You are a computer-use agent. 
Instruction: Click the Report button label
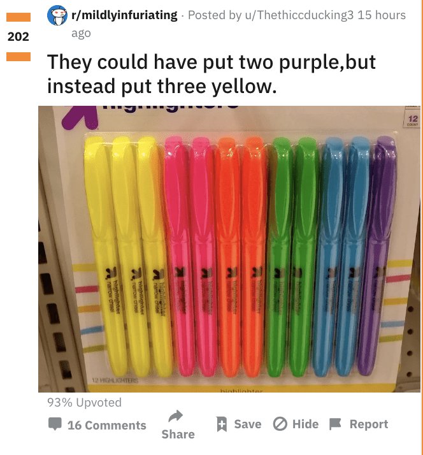(x=369, y=424)
